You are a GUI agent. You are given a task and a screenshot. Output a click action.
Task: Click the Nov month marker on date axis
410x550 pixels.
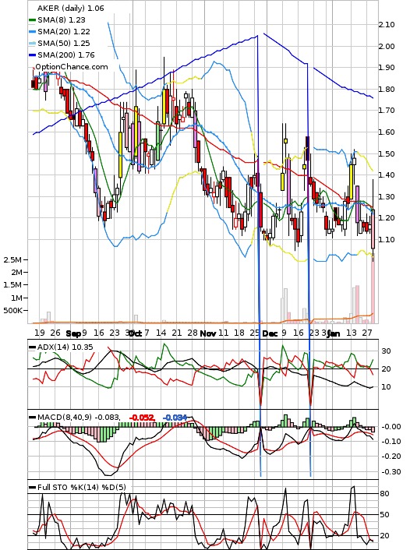(207, 333)
